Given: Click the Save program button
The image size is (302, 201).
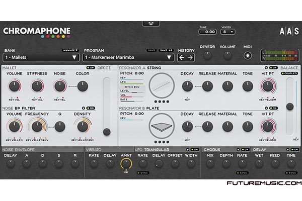Looking at the screenshot, I should click(x=152, y=50).
